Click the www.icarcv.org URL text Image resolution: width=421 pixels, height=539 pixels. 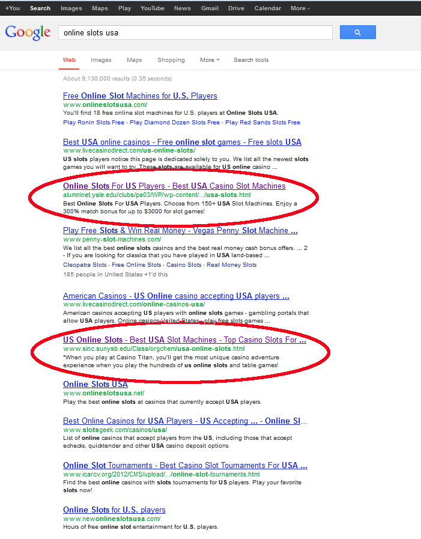point(161,474)
